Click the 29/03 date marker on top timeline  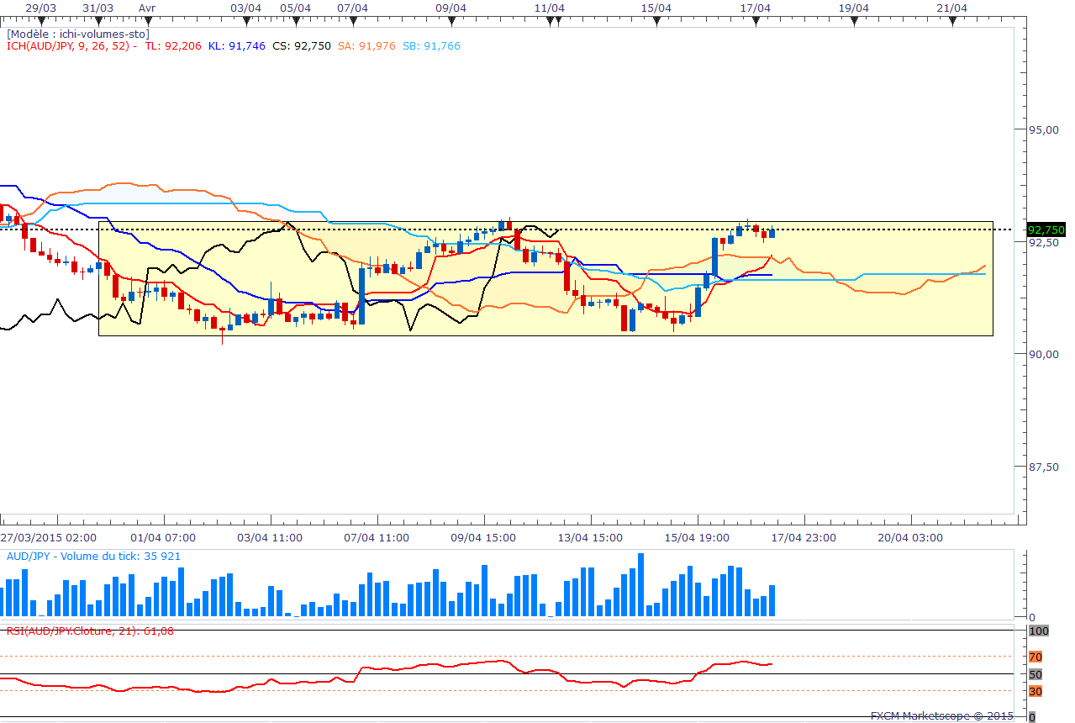(x=40, y=8)
